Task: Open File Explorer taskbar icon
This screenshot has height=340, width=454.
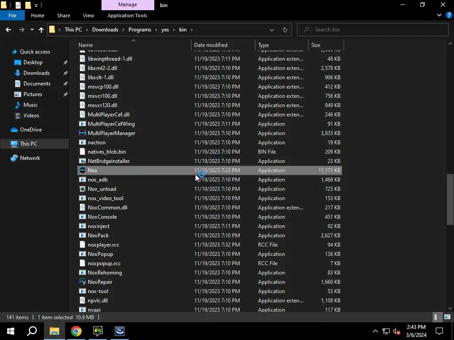Action: (54, 331)
